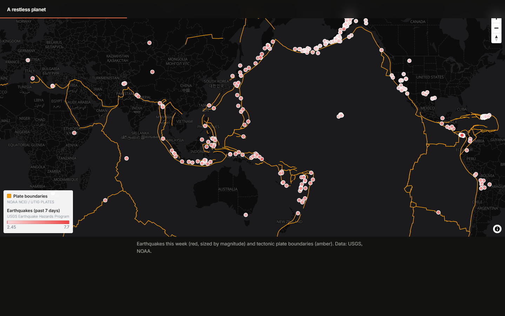Click the ARGENTINA map label

(x=487, y=208)
